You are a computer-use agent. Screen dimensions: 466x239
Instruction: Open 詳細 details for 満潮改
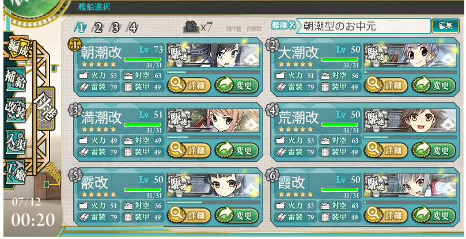pos(189,151)
